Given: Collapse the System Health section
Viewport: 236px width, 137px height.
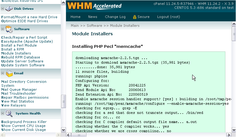Looking at the screenshot, I should [3, 114].
